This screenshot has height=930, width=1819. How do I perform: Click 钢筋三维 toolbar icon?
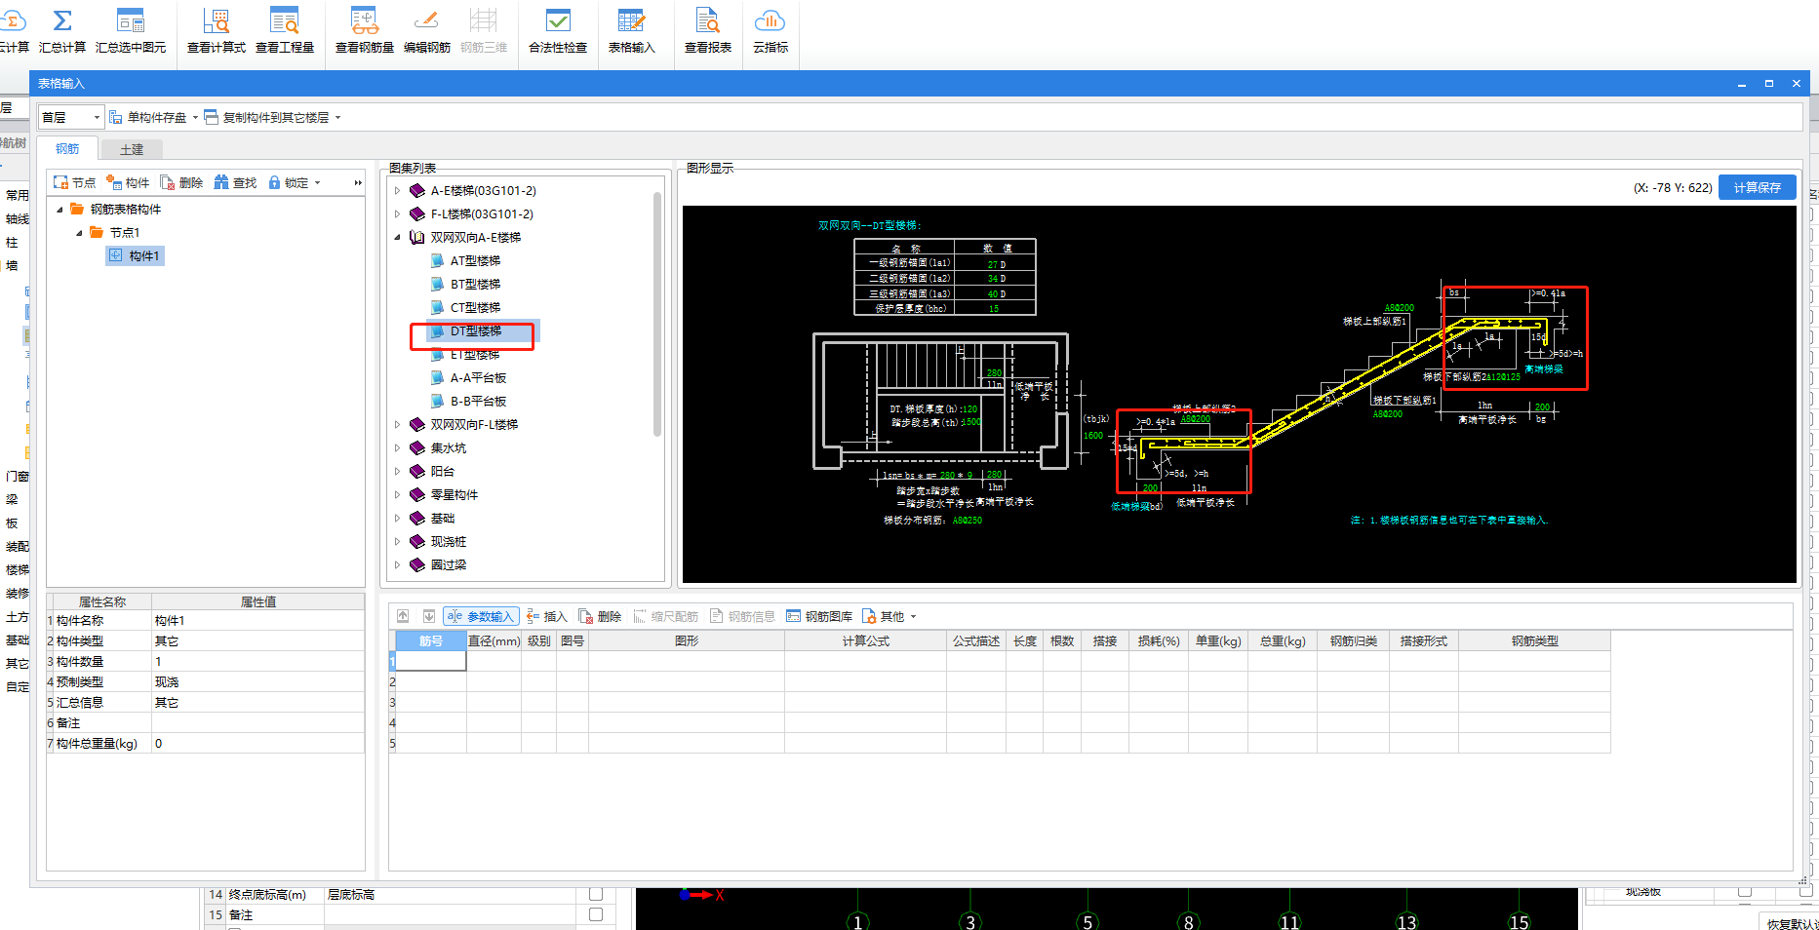[484, 30]
